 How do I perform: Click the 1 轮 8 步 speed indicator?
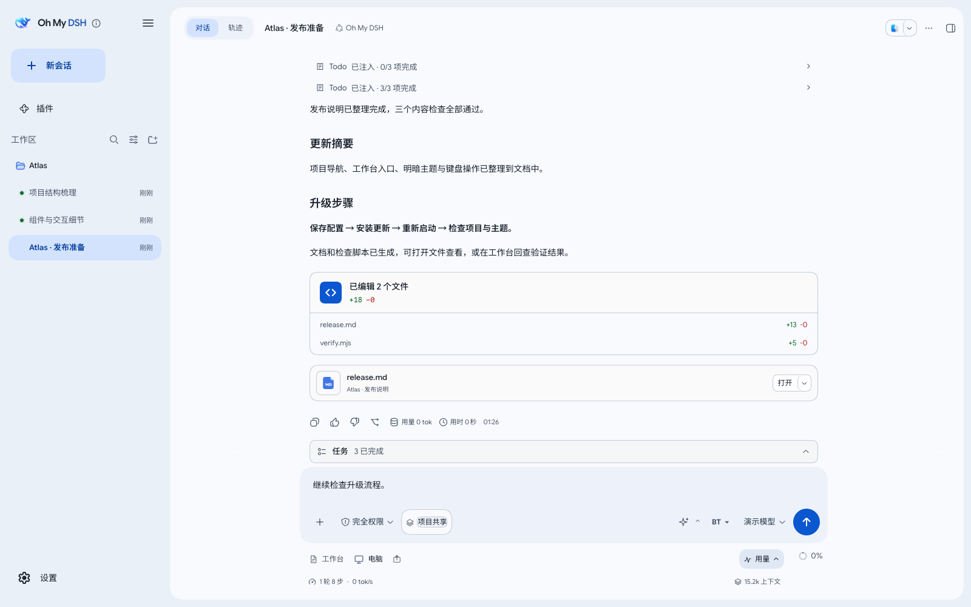pos(326,582)
